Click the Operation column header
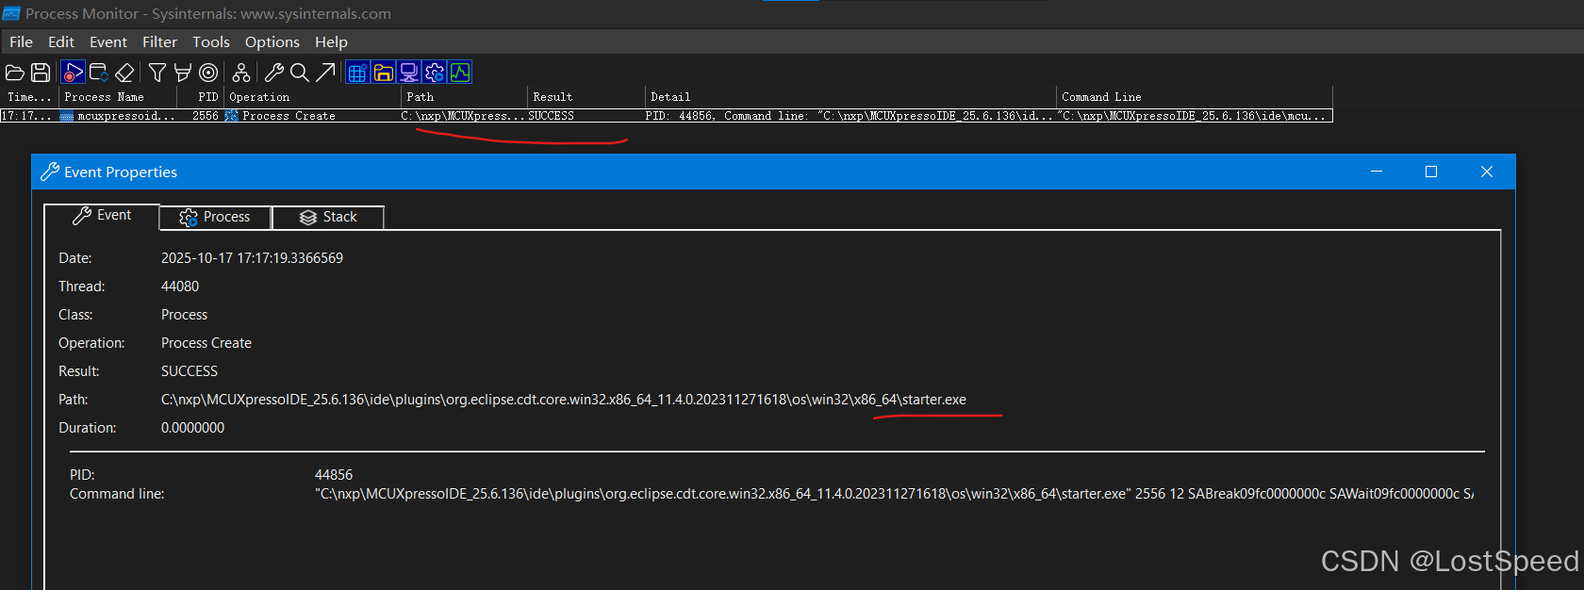This screenshot has width=1584, height=590. pos(313,97)
